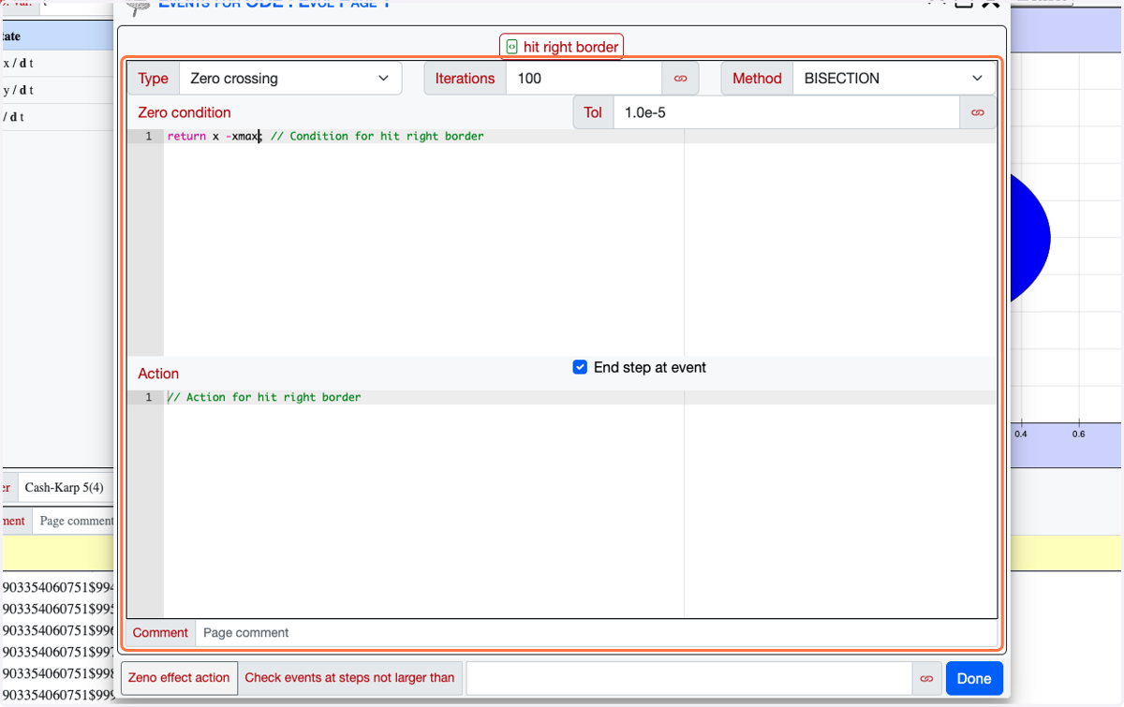
Task: Click the Iterations label
Action: pyautogui.click(x=465, y=79)
